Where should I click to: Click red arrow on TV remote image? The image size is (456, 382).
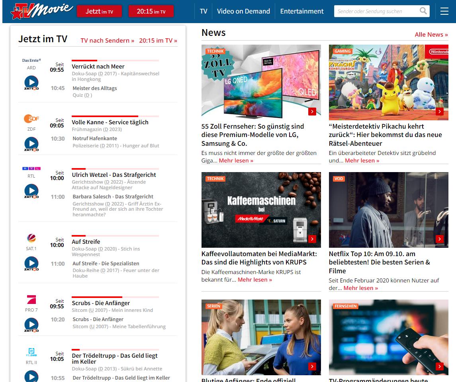pos(439,366)
